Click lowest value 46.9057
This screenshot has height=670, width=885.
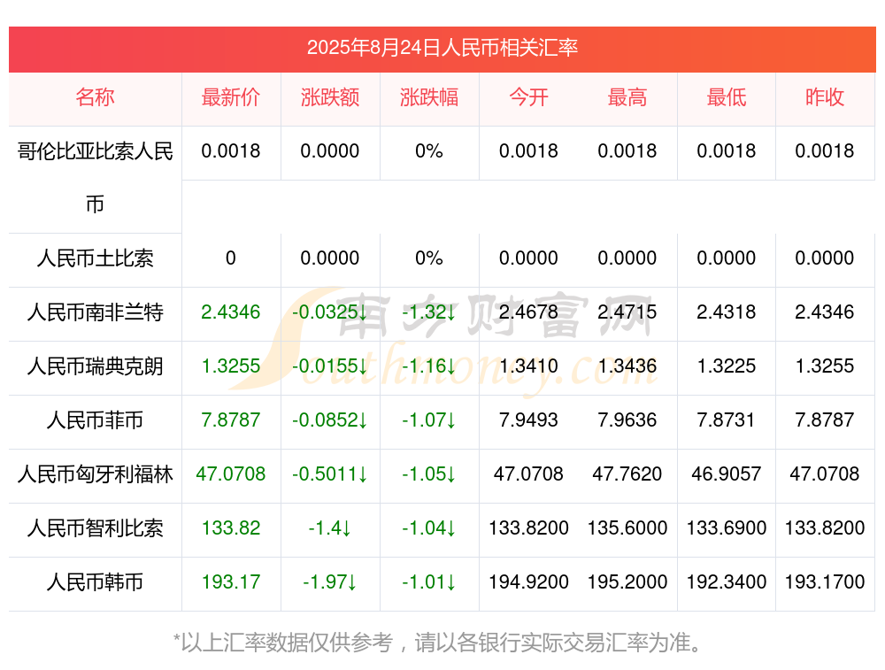[727, 474]
